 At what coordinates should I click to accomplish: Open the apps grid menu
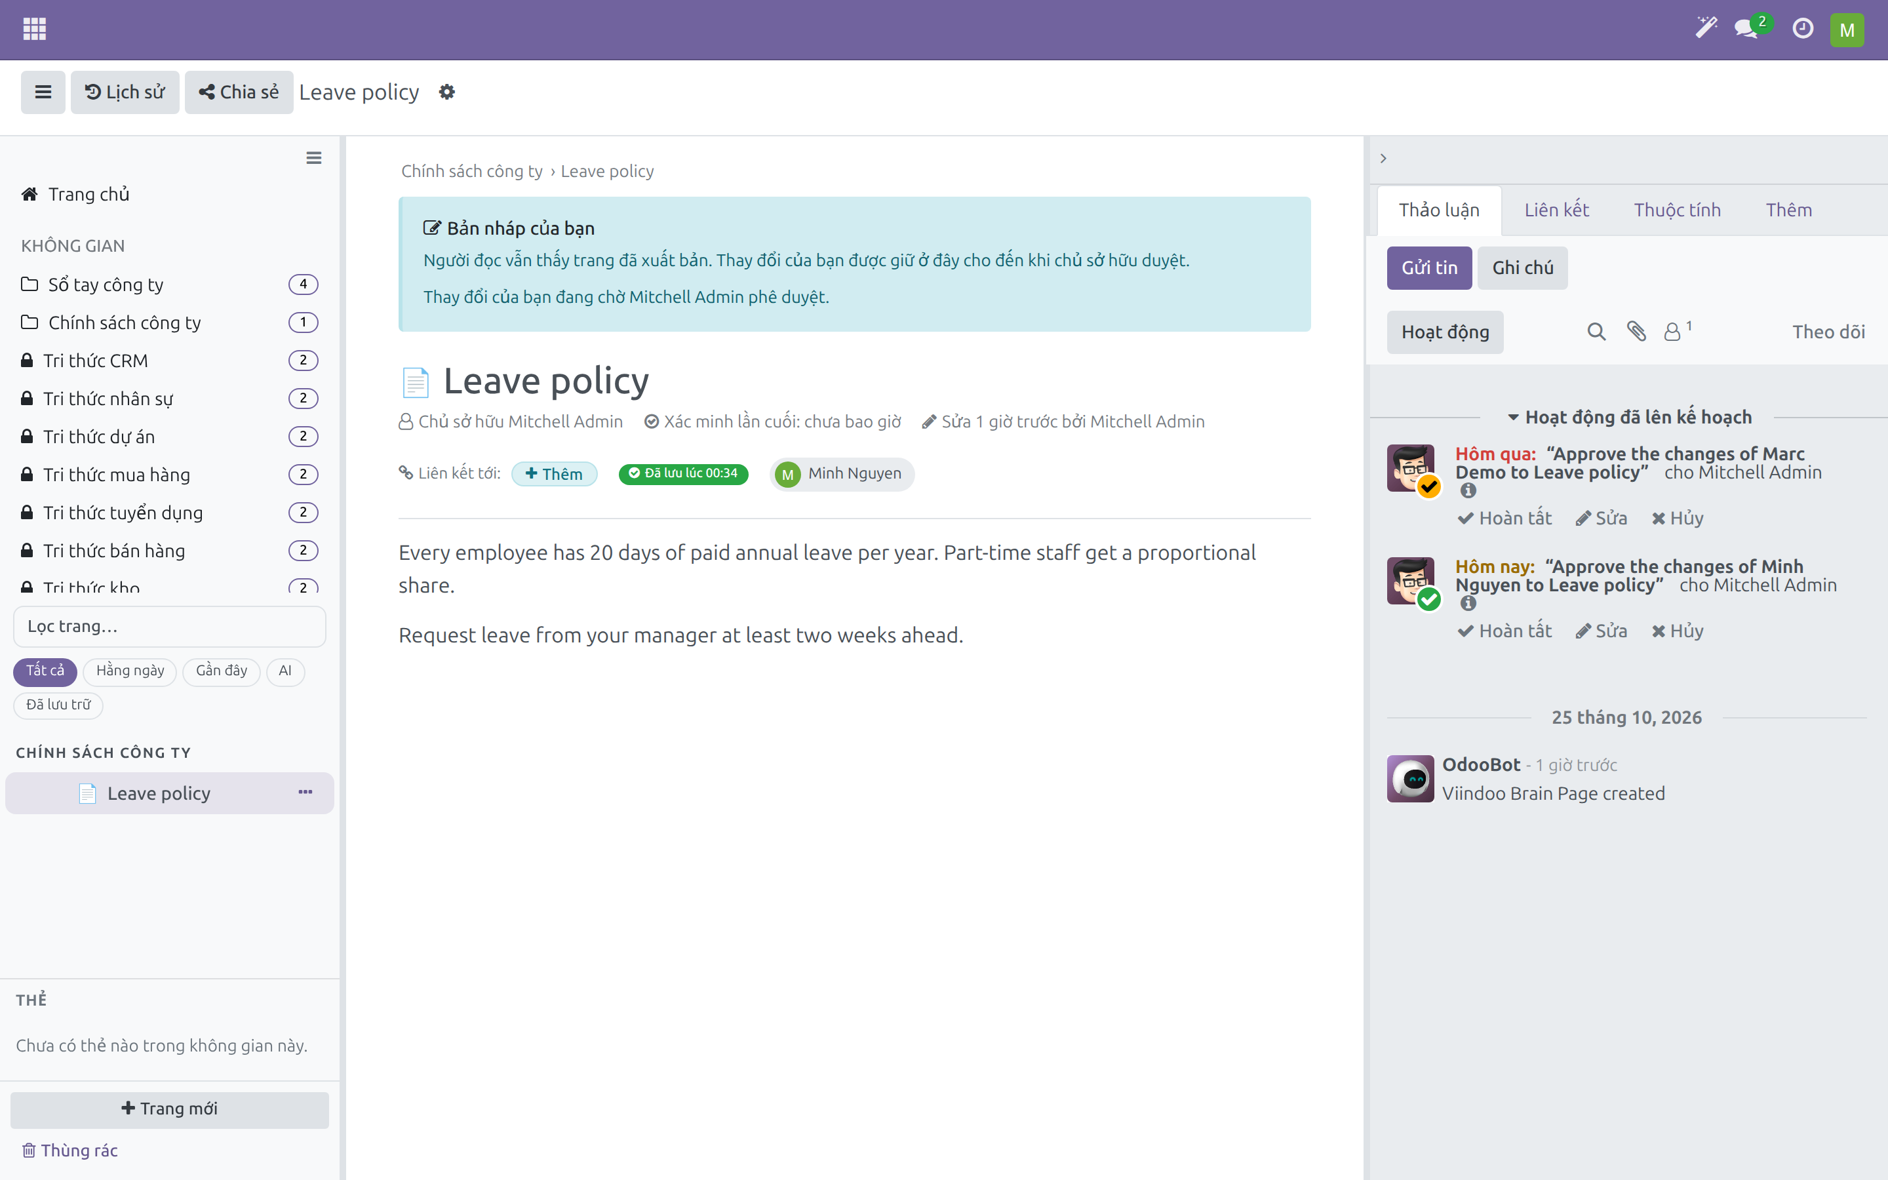tap(34, 29)
